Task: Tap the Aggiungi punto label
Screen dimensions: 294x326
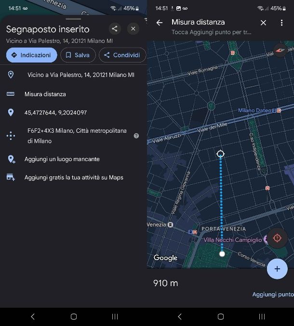Action: click(x=273, y=294)
